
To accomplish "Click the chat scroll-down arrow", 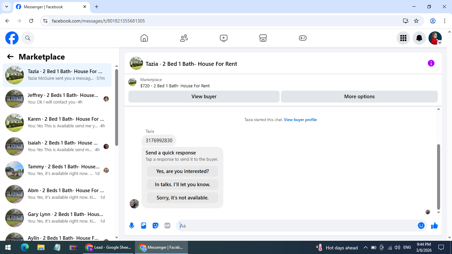I will coord(439,212).
